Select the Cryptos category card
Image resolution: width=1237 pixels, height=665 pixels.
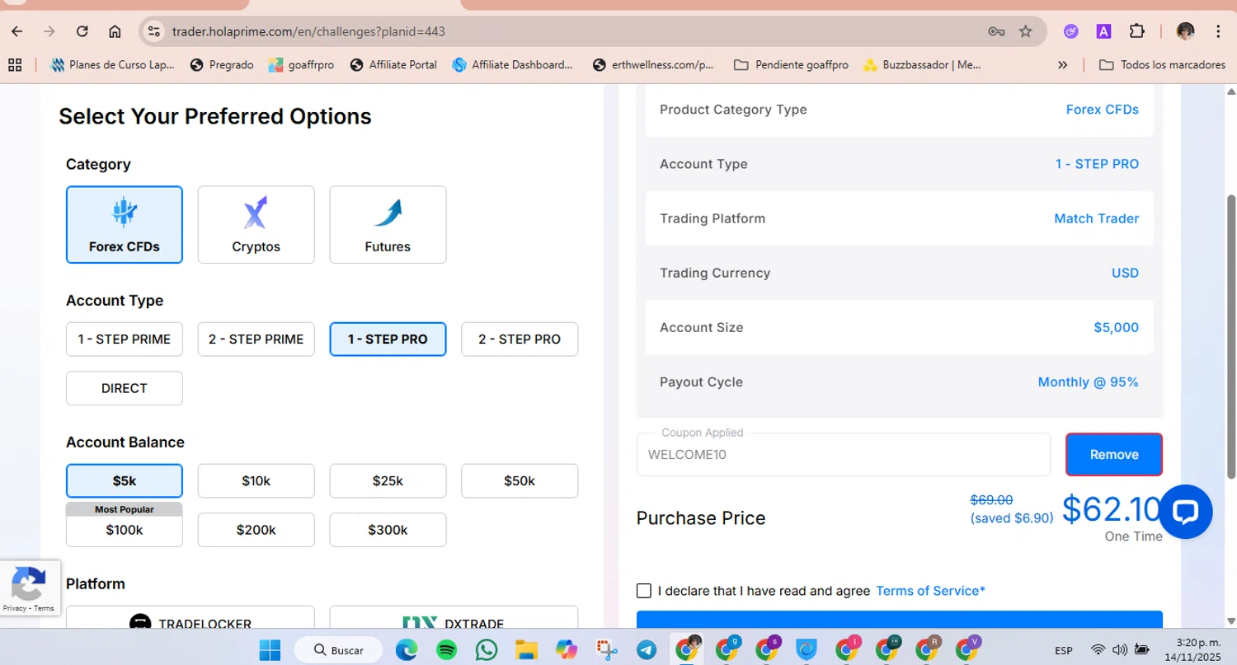click(256, 224)
